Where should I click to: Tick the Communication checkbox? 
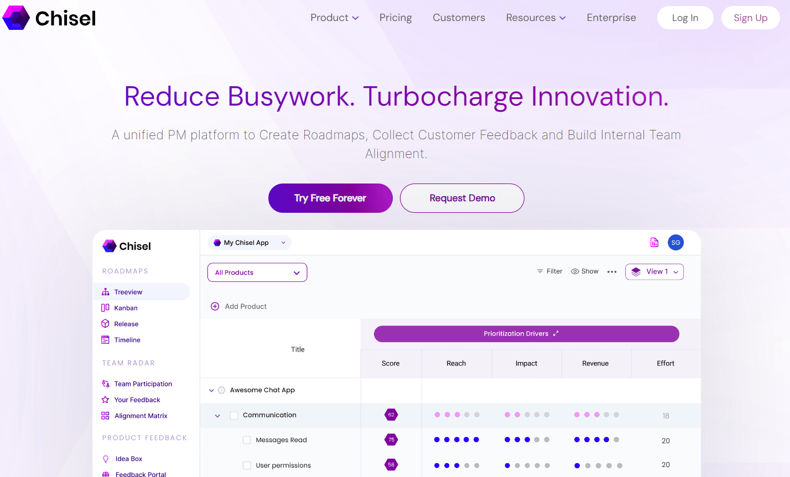tap(234, 415)
